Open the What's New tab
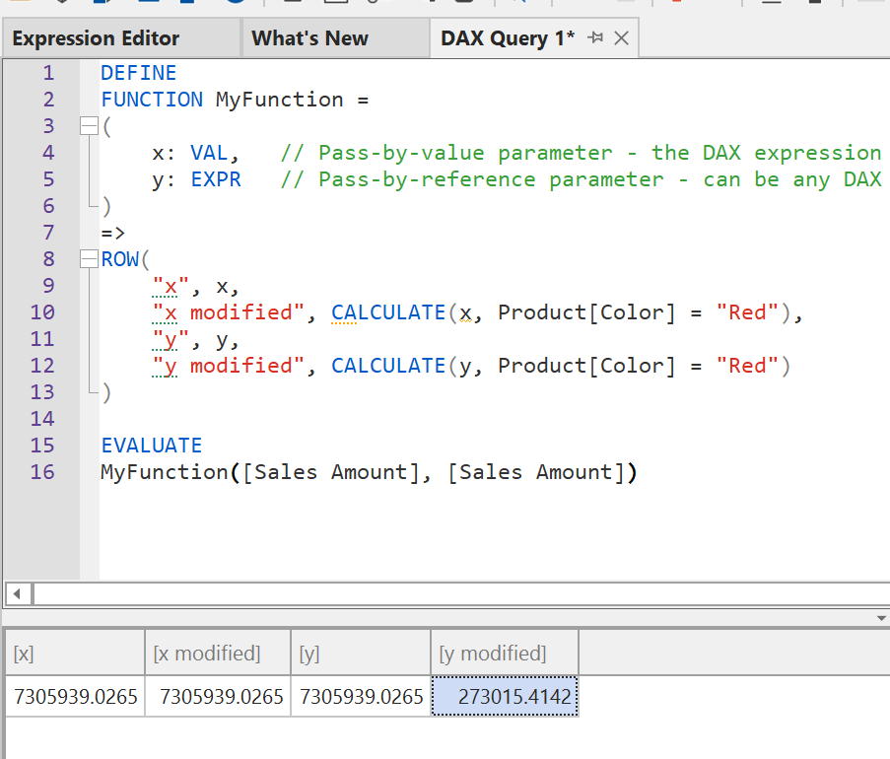This screenshot has height=759, width=890. 309,38
